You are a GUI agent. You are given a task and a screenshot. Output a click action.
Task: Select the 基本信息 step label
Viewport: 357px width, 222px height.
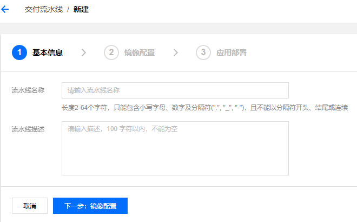tap(48, 53)
